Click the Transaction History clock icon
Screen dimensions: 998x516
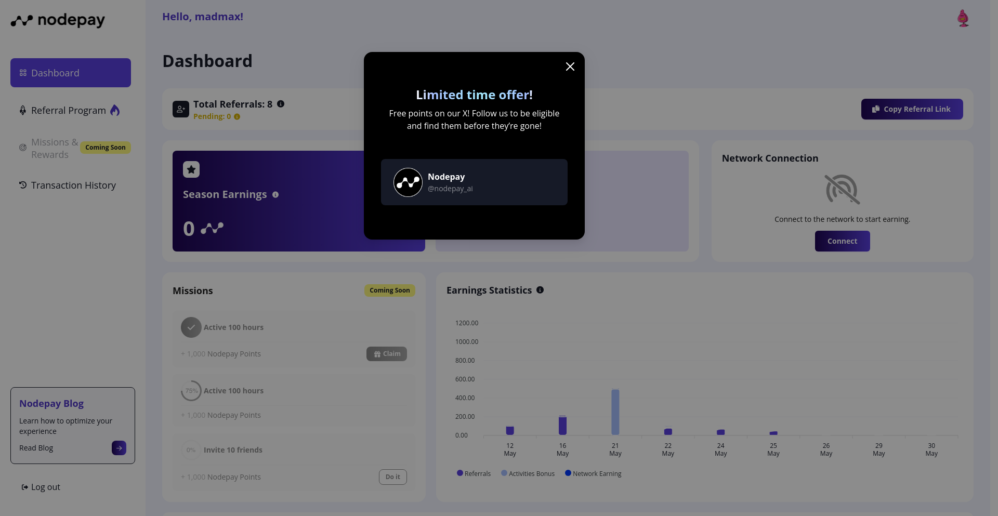tap(23, 185)
